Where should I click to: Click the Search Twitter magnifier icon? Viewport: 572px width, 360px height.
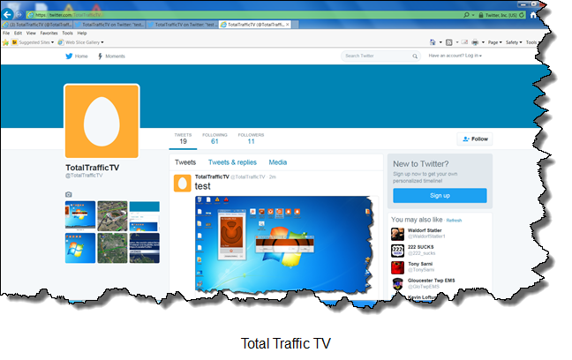coord(415,56)
